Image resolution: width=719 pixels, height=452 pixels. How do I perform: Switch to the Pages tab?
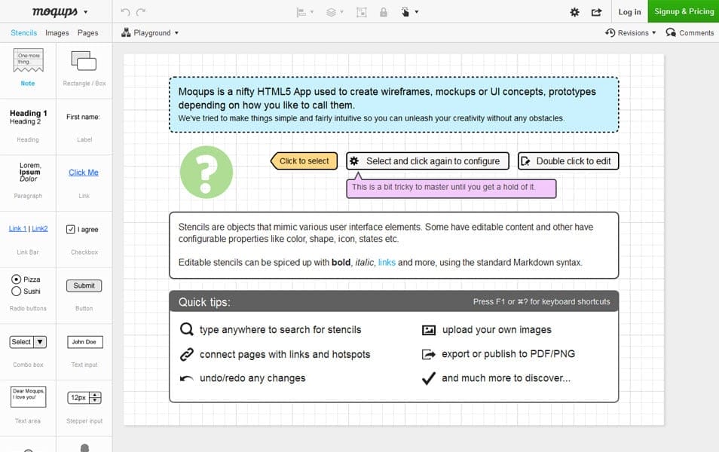(89, 32)
